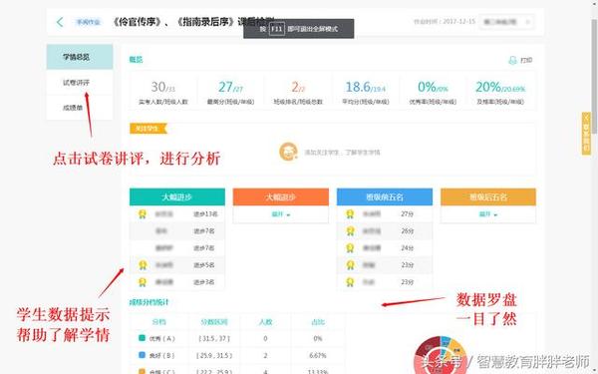This screenshot has width=598, height=374.
Task: Click the 26分 score
Action: [x=407, y=231]
